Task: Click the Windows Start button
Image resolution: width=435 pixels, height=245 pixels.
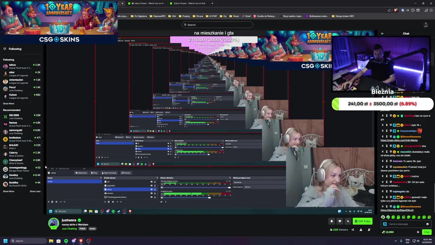Action: (x=5, y=241)
